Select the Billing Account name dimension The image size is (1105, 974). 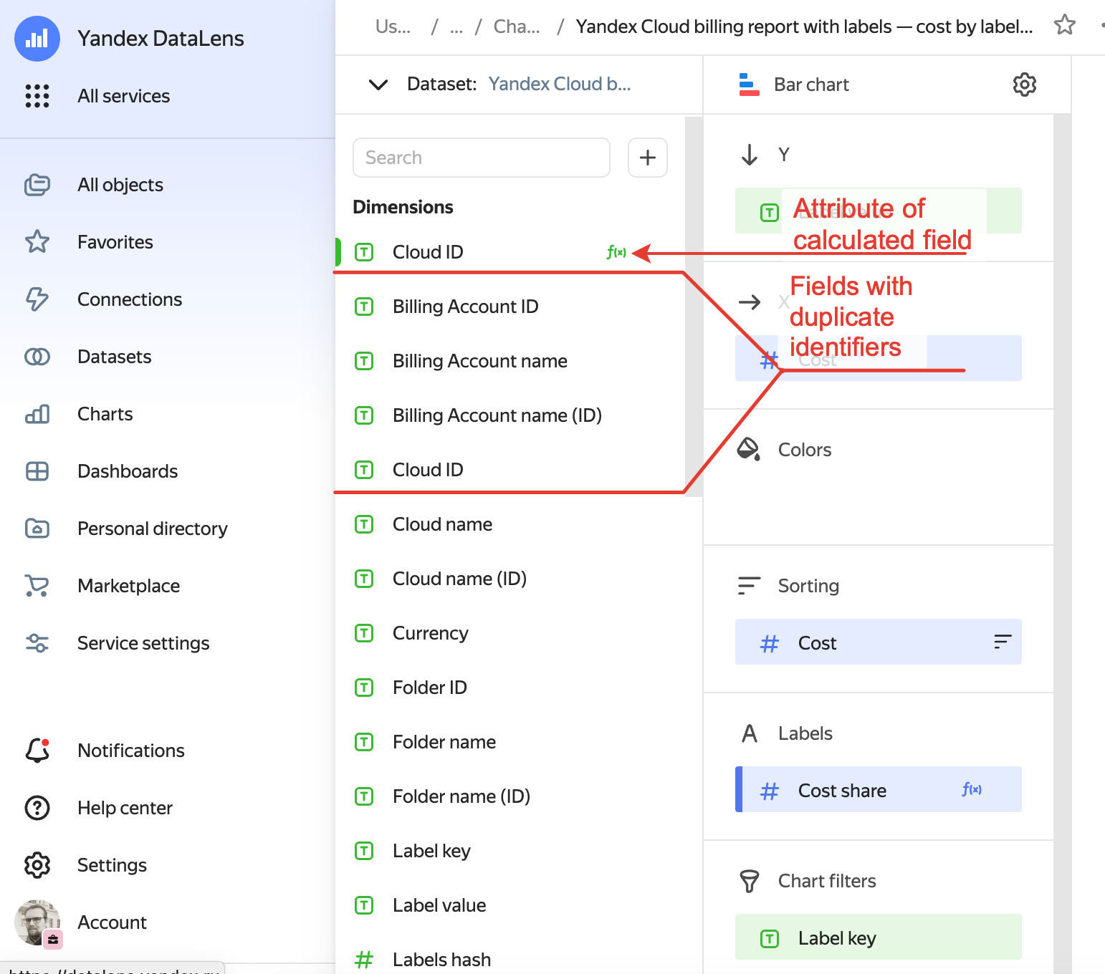(479, 361)
